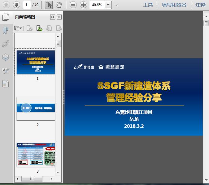Viewport: 209px width, 185px height.
Task: Switch to the Hand pan tool
Action: tap(59, 5)
